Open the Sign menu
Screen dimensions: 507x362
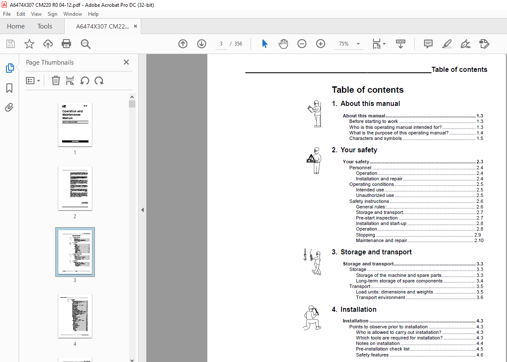pos(52,14)
